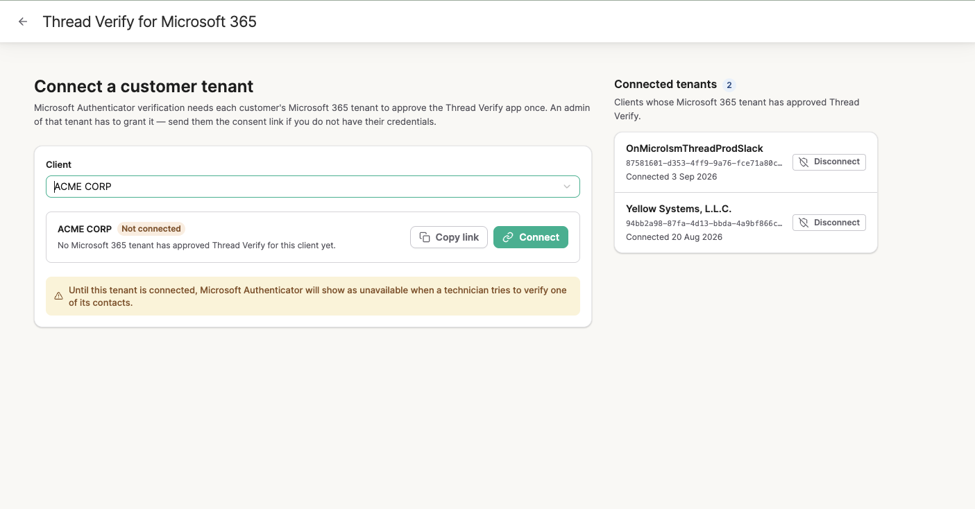The height and width of the screenshot is (509, 975).
Task: Select the Client field showing ACME CORP
Action: point(313,187)
